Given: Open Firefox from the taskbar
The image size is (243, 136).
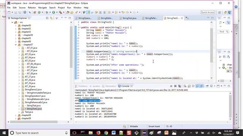Looking at the screenshot, I should [x=98, y=133].
